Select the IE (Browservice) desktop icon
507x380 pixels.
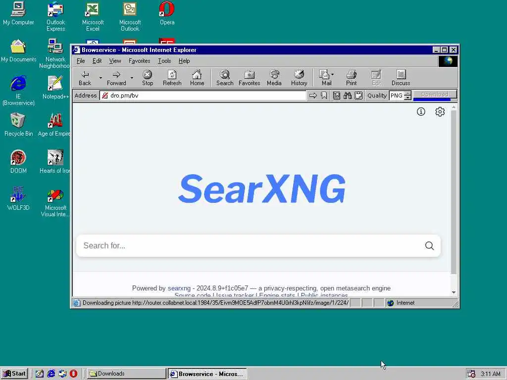point(18,91)
